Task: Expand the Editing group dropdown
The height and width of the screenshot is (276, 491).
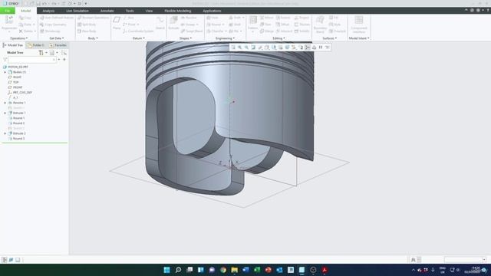Action: [x=278, y=38]
